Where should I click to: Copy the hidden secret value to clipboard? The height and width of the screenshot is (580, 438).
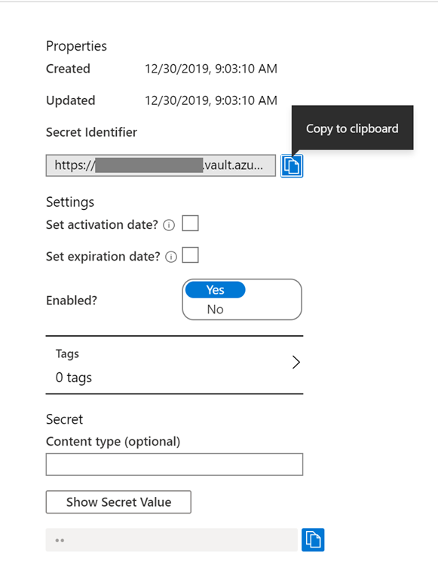pyautogui.click(x=313, y=540)
